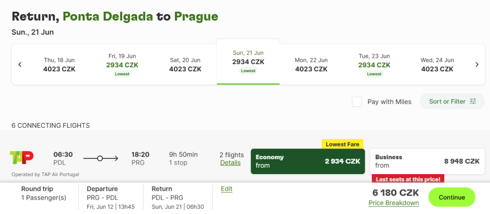The height and width of the screenshot is (214, 490).
Task: Expand the Price Breakdown details
Action: (394, 203)
